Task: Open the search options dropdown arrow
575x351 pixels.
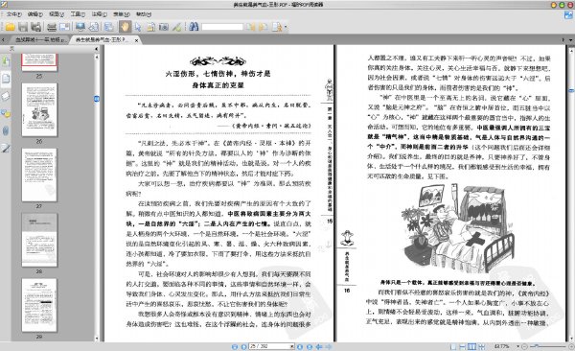Action: (286, 27)
